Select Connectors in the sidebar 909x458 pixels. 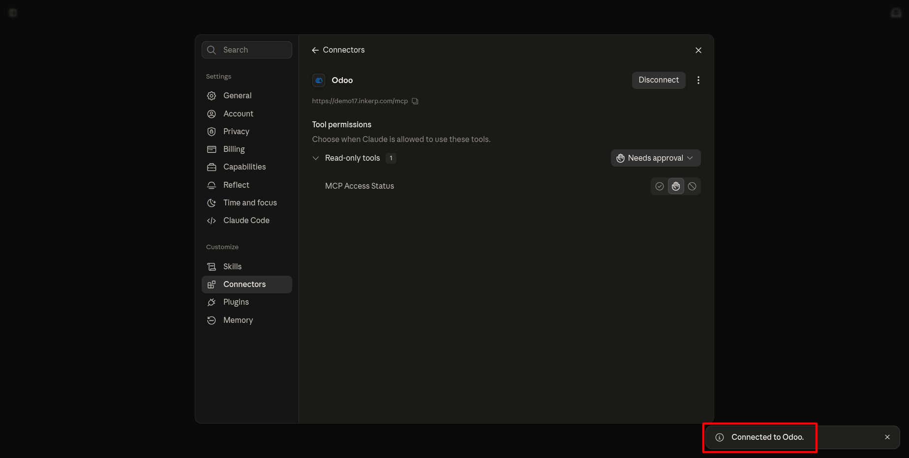(247, 285)
